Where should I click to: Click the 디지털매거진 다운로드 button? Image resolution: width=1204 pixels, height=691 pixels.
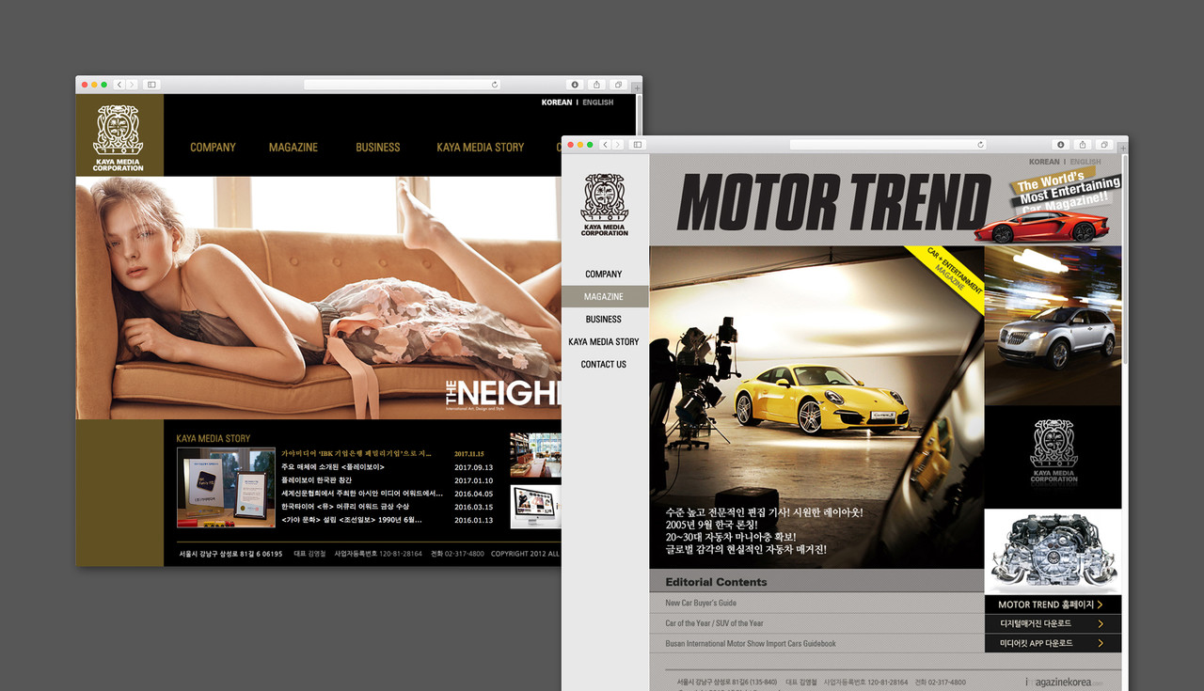(1053, 623)
